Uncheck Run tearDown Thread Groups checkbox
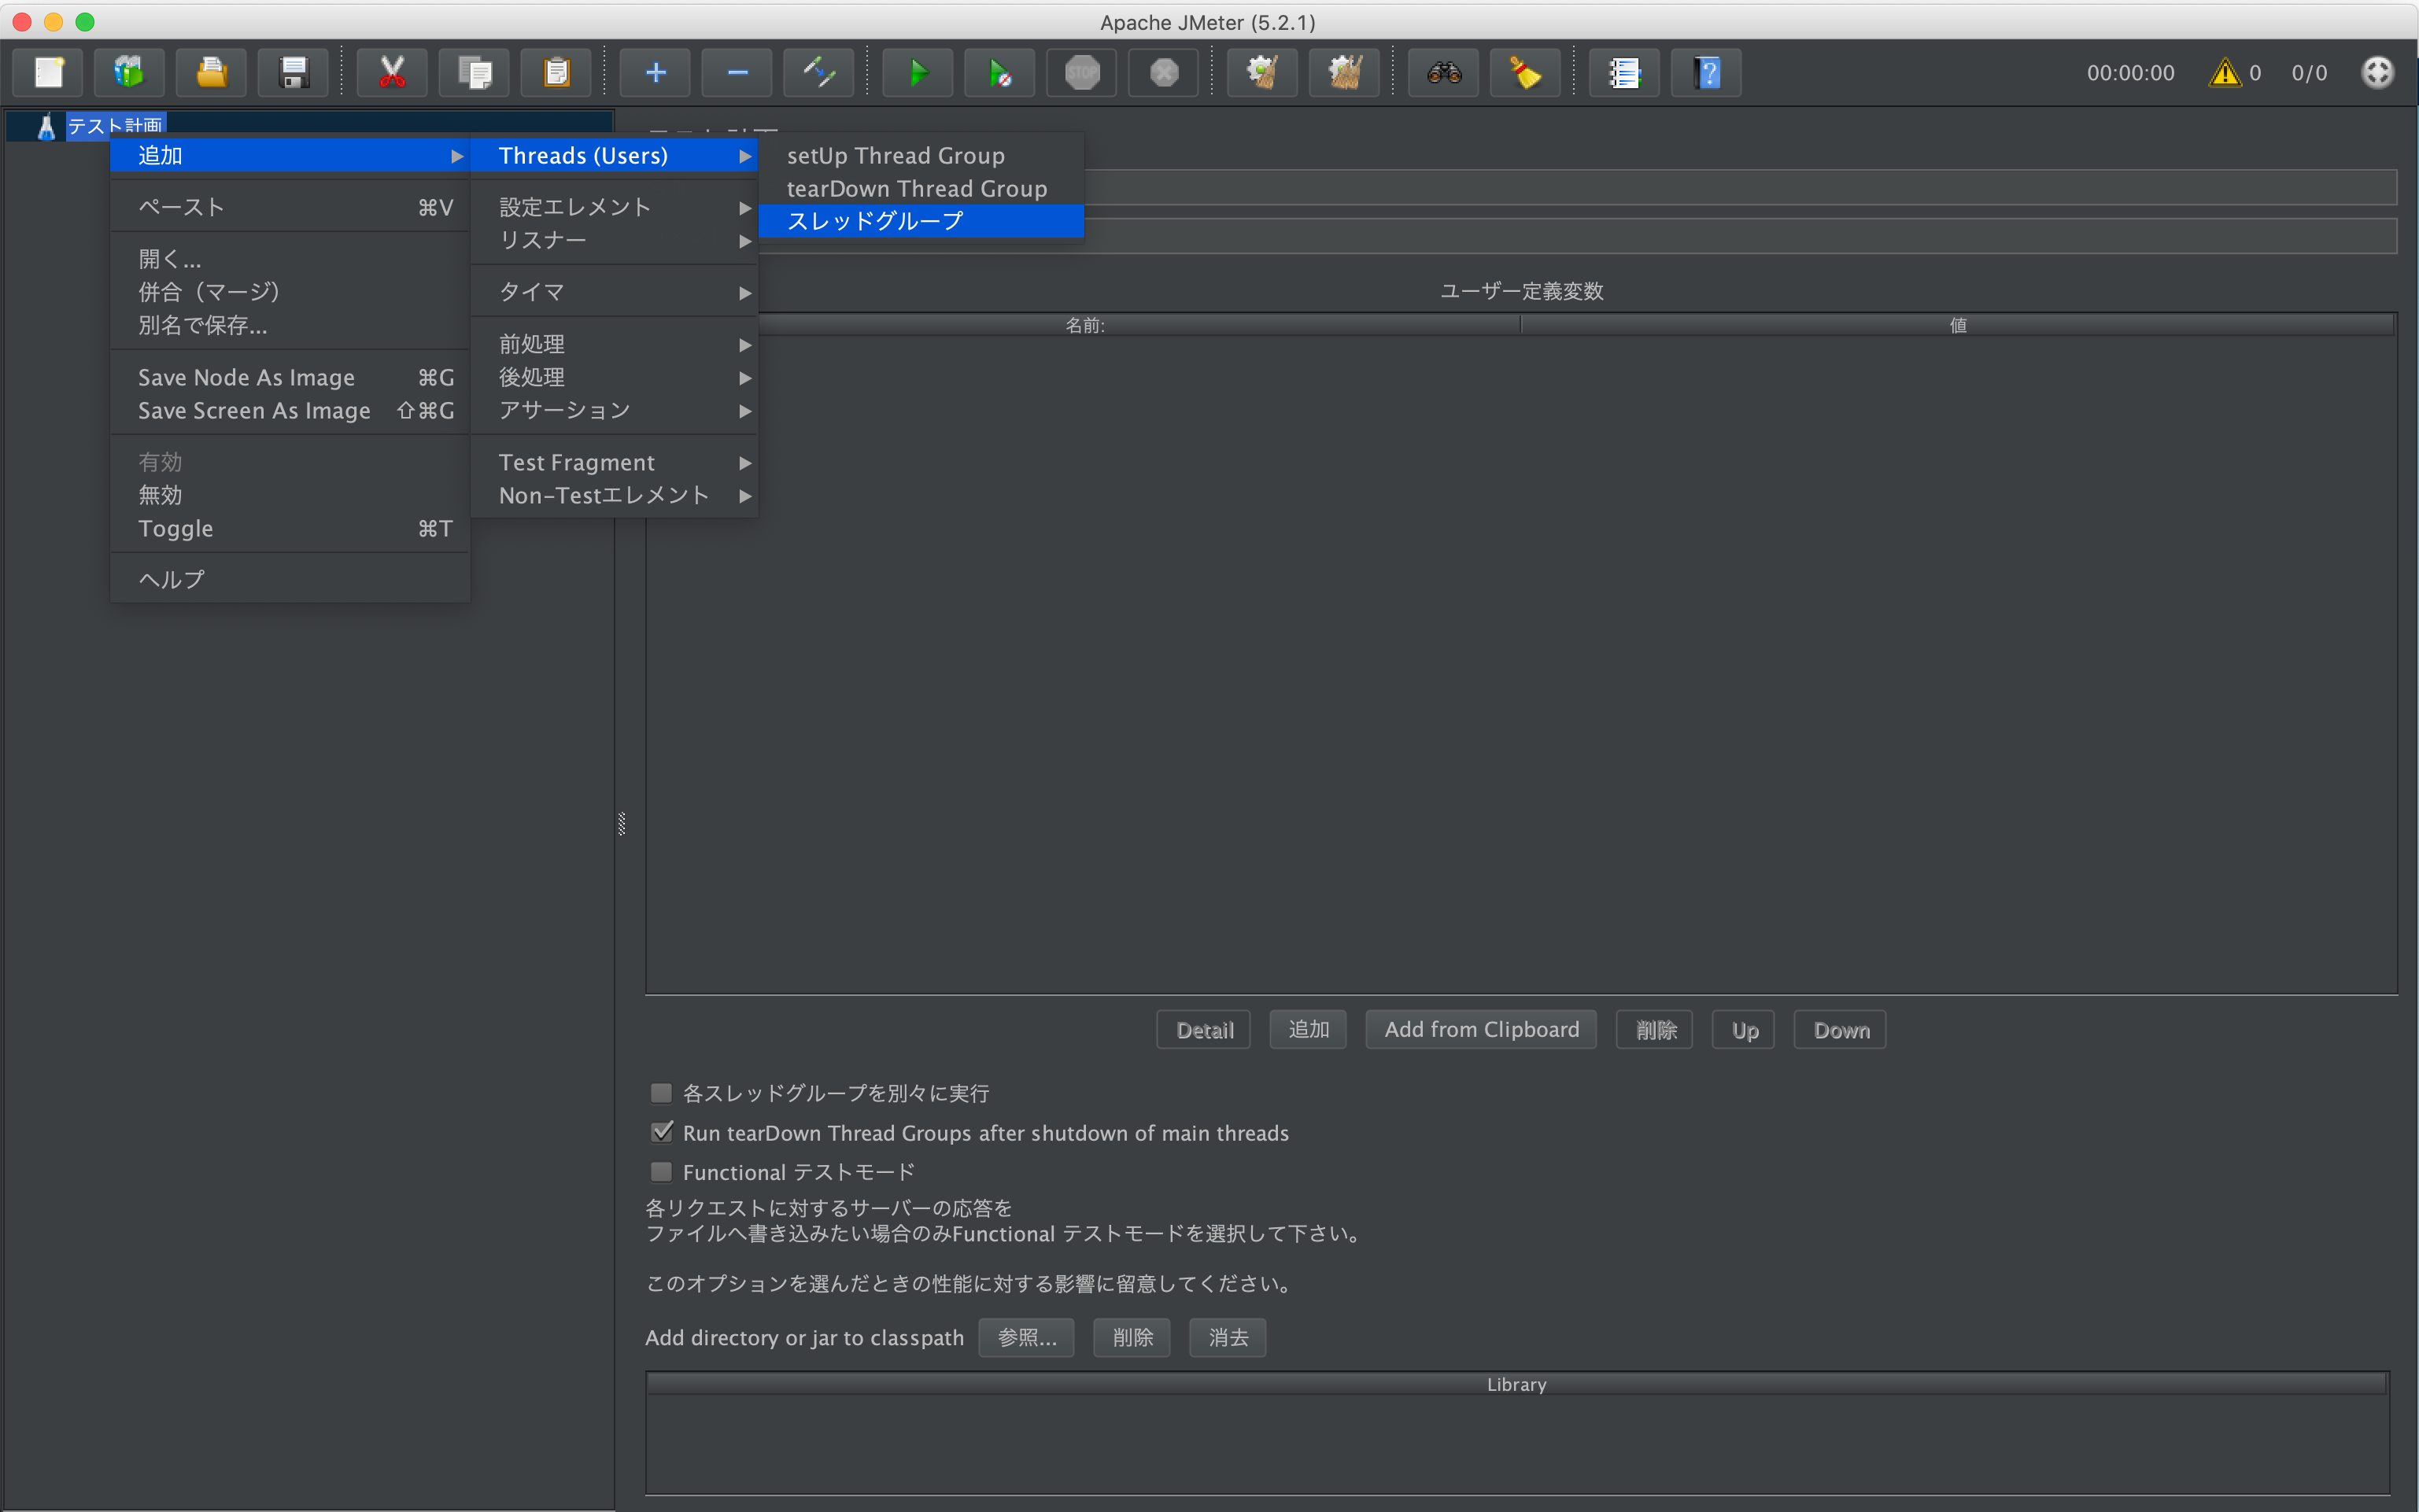 tap(661, 1132)
